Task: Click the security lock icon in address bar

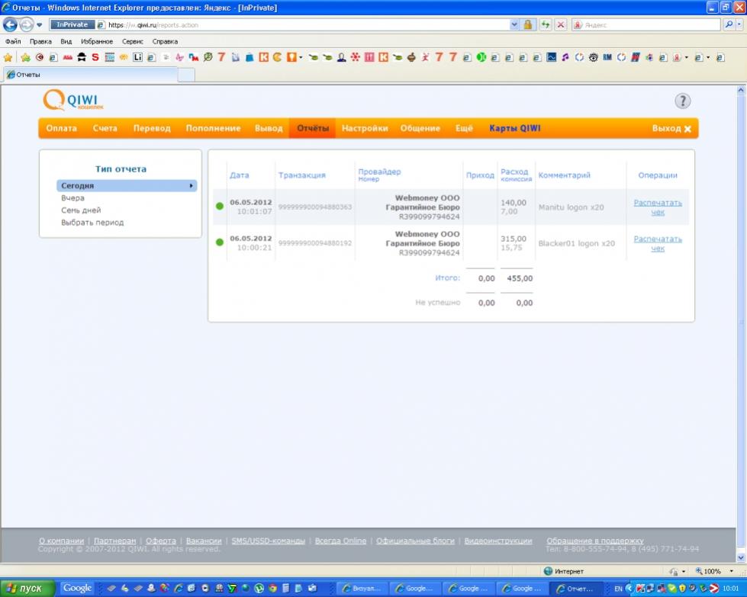Action: (527, 24)
